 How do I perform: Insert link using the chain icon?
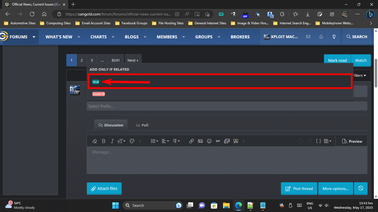pos(191,141)
